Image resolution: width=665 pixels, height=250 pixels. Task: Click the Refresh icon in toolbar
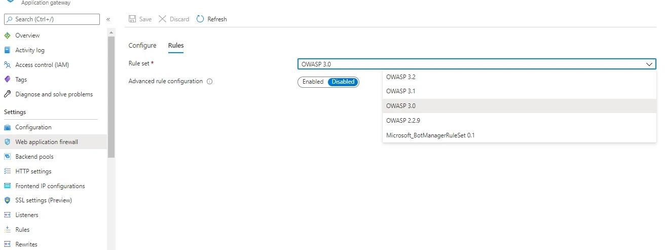(x=200, y=19)
